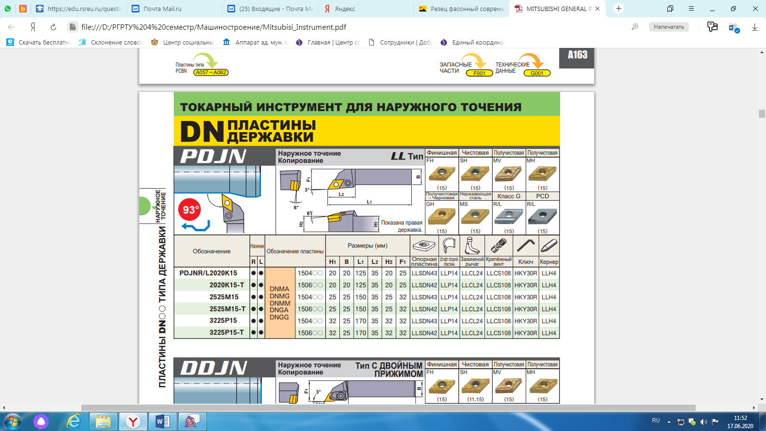Open the Склонение слово bookmark
The height and width of the screenshot is (431, 766).
(x=111, y=42)
